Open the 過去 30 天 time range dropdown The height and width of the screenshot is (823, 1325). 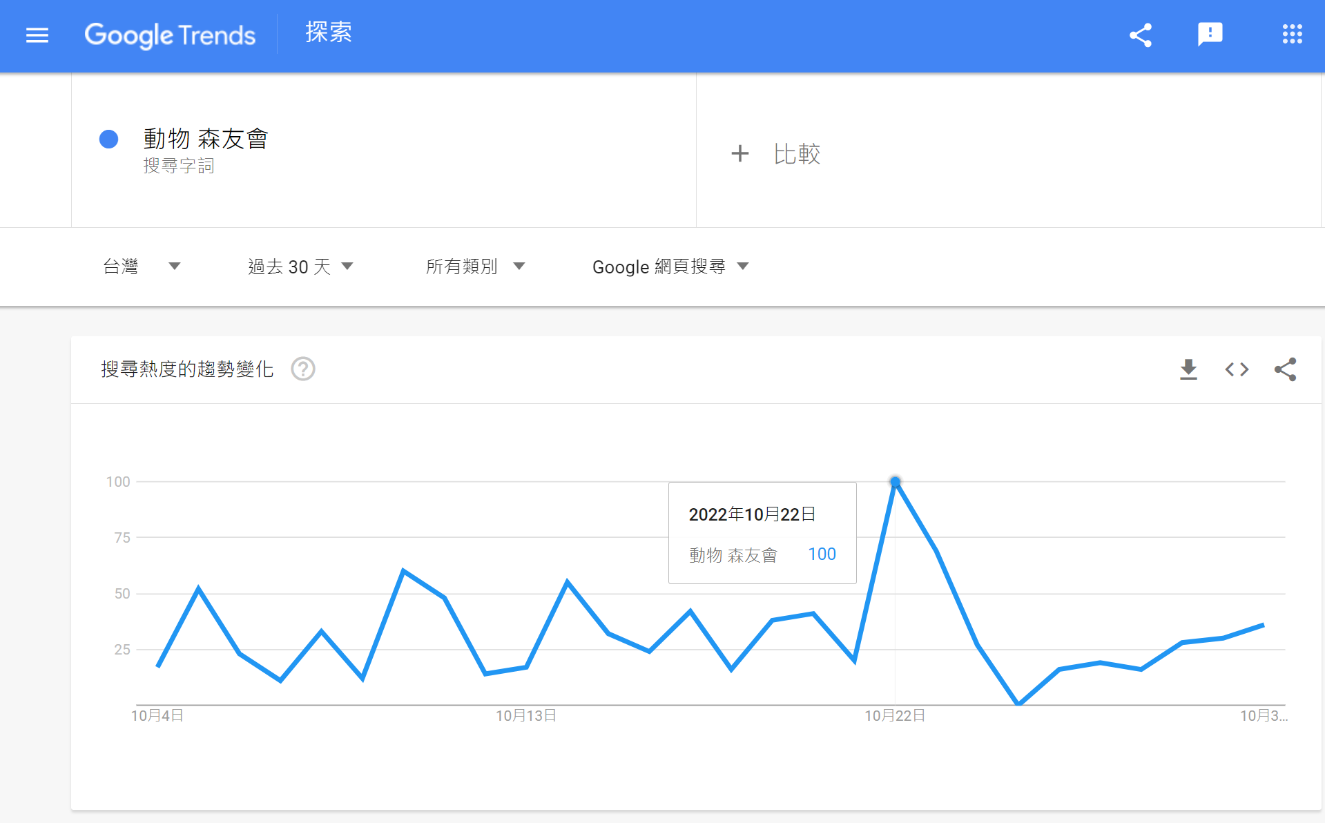300,267
